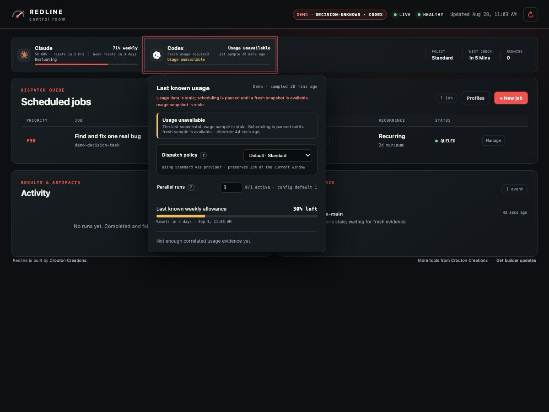
Task: Open the Parallel runs help icon
Action: click(x=191, y=187)
